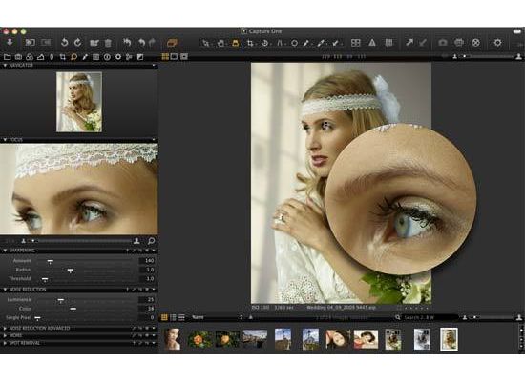Click the Redo arrow icon
Screen dimensions: 525x381
tap(153, 43)
